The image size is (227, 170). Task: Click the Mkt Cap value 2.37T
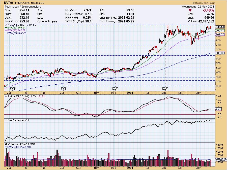pos(88,10)
